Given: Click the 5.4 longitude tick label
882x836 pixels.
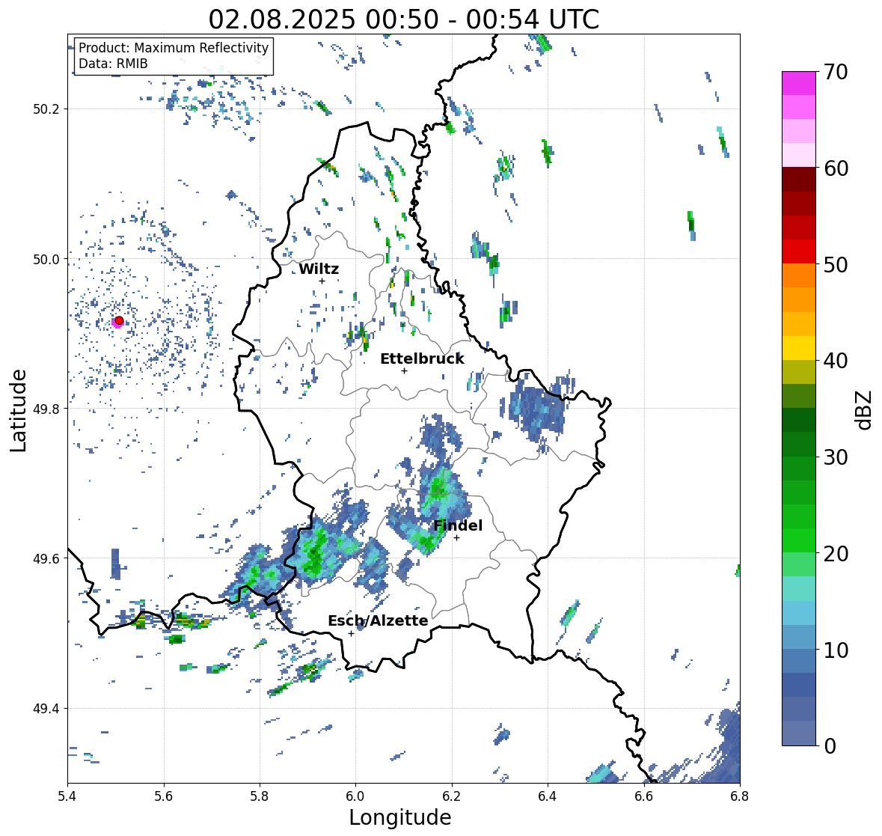Looking at the screenshot, I should (x=67, y=795).
